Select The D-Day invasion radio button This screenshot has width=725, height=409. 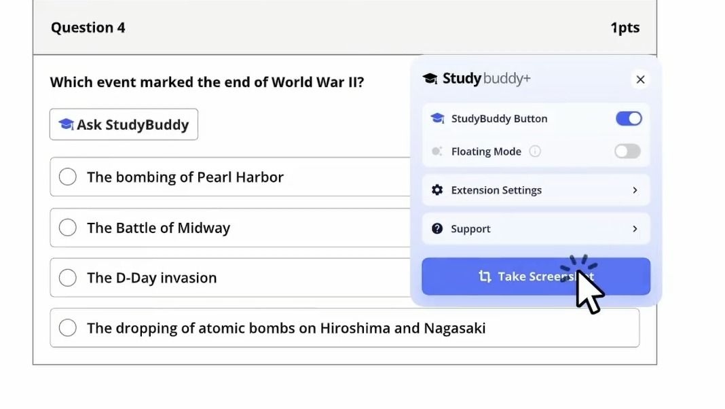click(67, 278)
